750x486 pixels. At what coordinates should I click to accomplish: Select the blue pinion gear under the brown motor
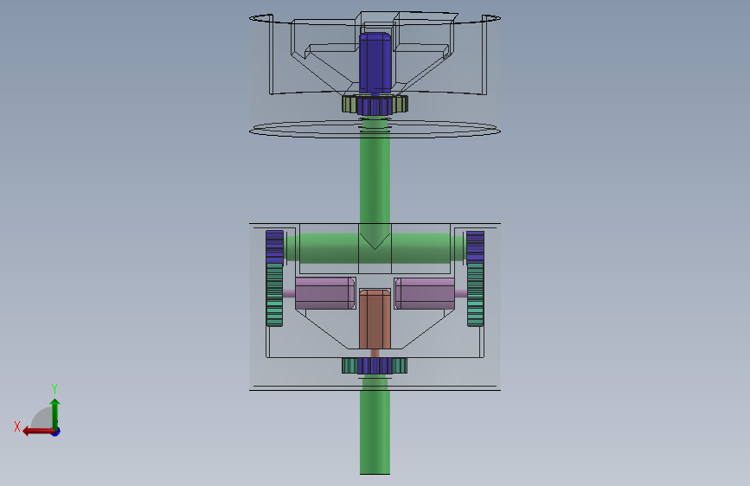coord(375,366)
